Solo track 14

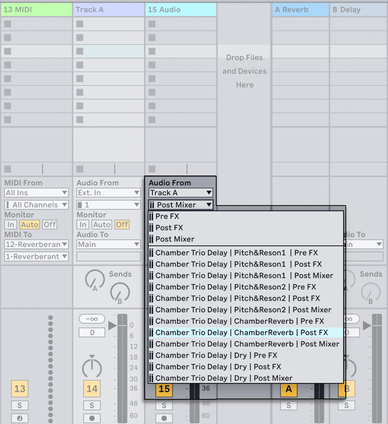[92, 405]
